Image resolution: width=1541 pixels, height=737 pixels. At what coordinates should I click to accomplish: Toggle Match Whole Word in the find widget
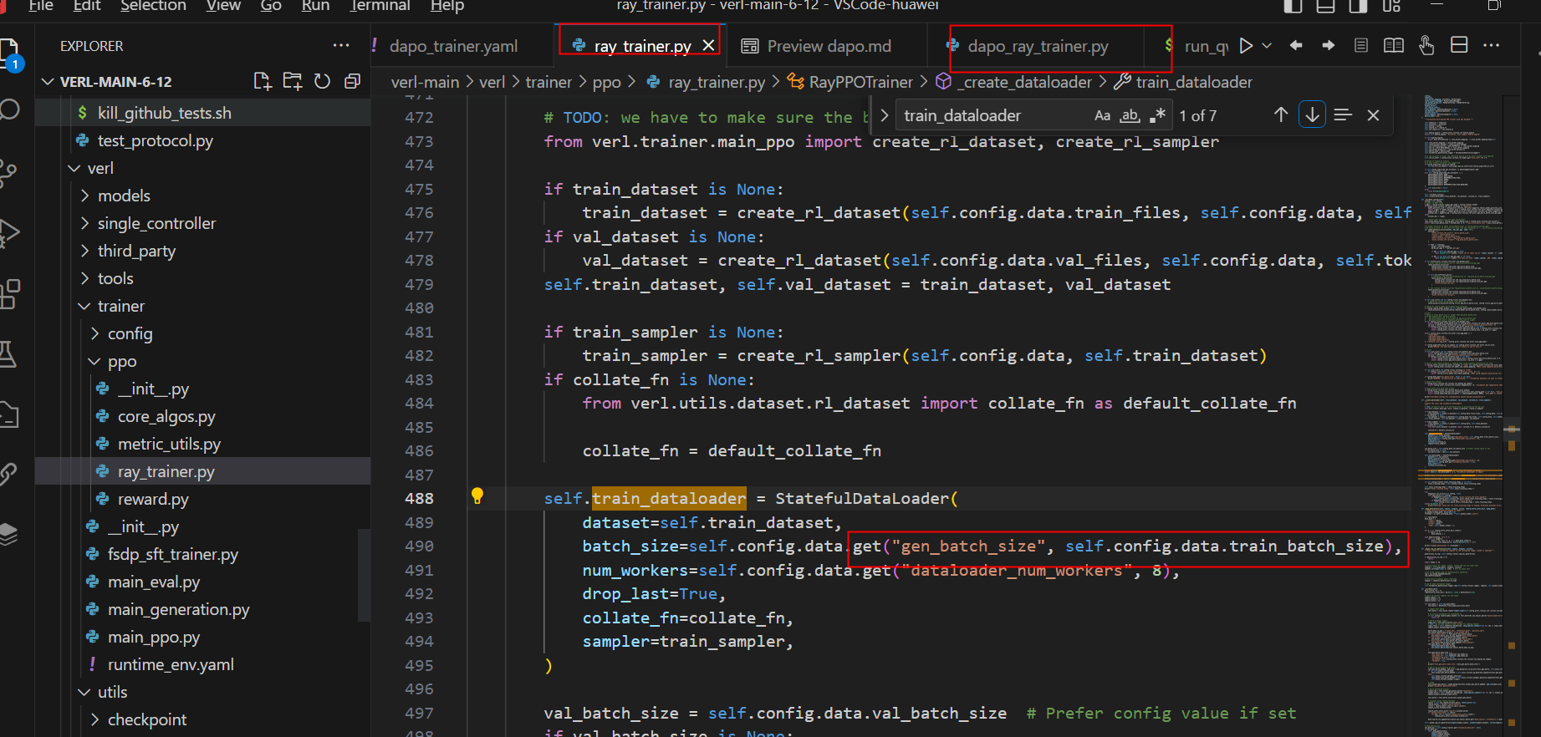tap(1130, 115)
